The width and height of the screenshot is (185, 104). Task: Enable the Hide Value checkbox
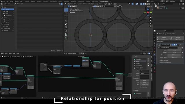point(141,87)
